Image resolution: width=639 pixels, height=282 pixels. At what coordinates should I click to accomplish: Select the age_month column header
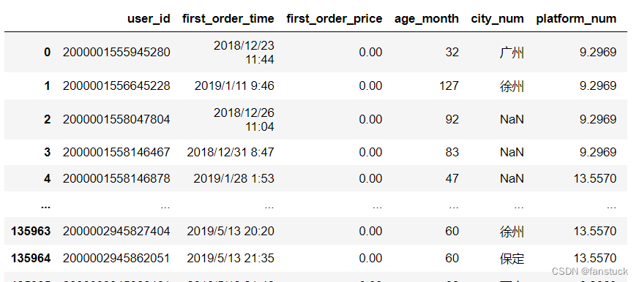(426, 19)
